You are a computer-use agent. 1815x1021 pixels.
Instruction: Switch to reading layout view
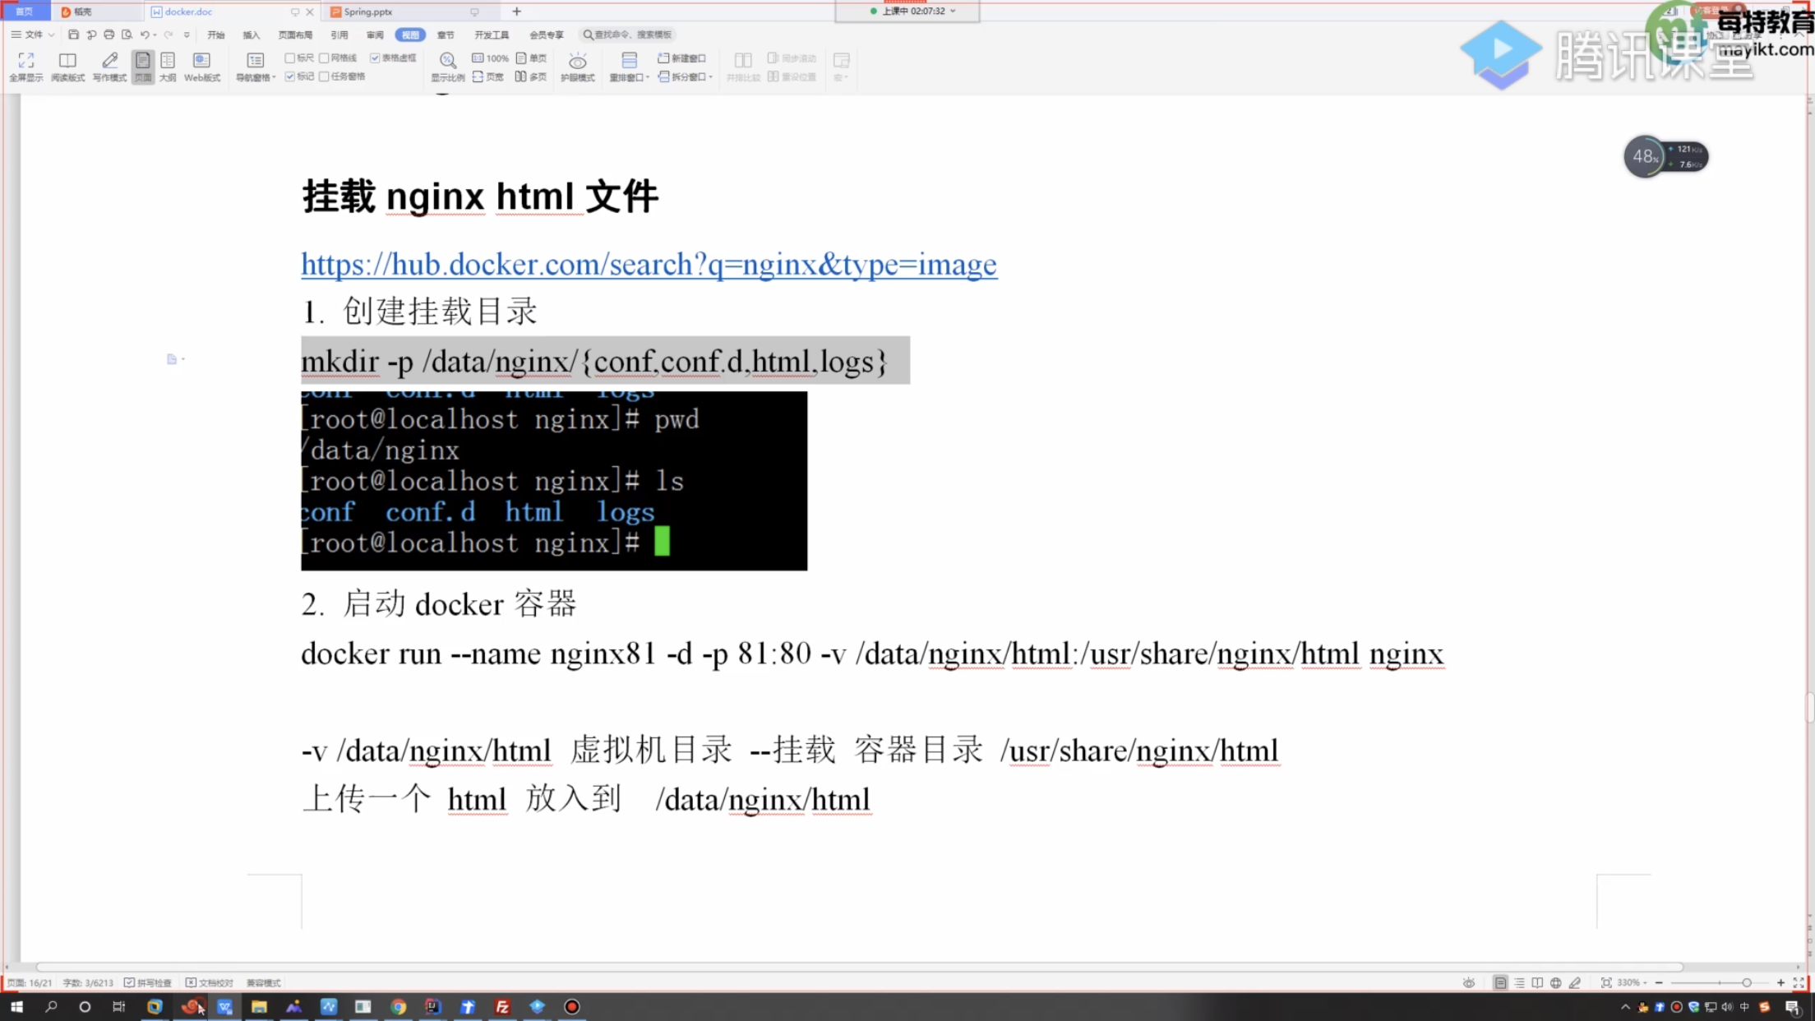[x=67, y=66]
